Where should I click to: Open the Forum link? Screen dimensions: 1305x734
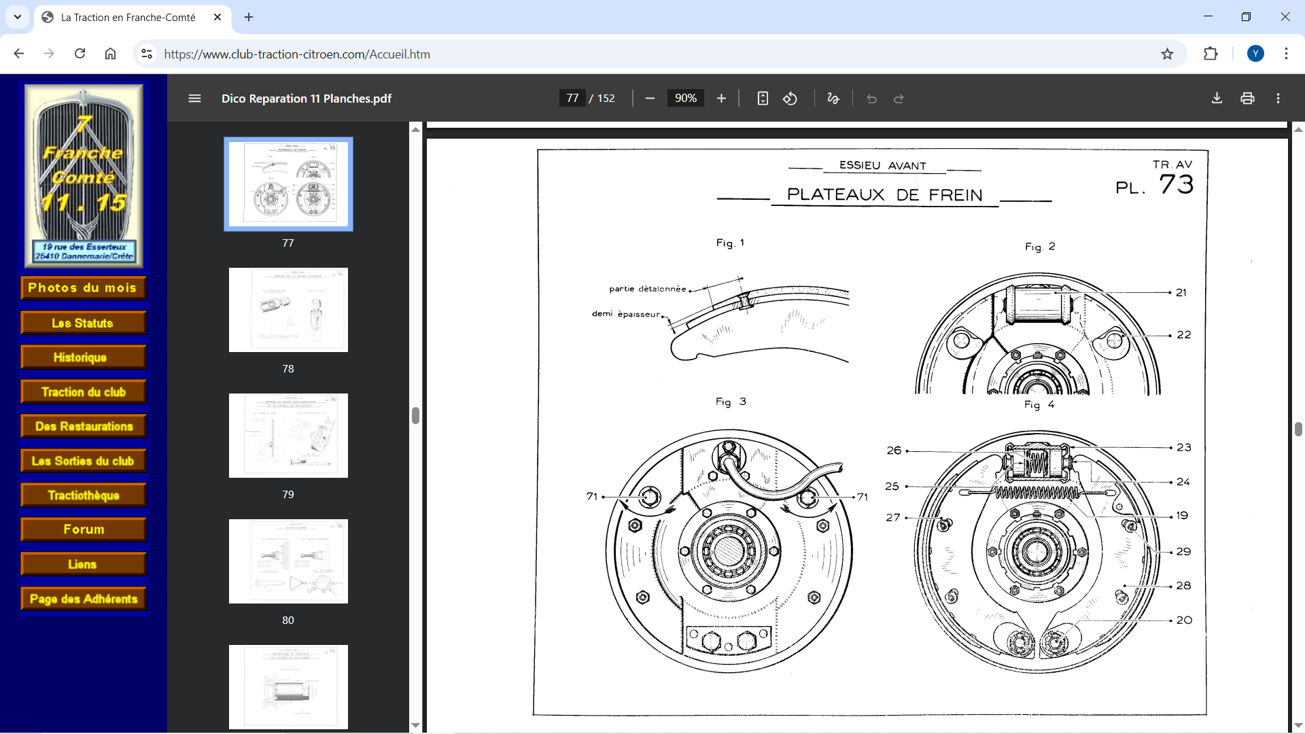pyautogui.click(x=83, y=529)
